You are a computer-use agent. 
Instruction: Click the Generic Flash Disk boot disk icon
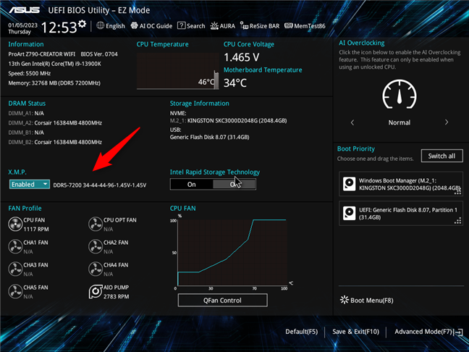[349, 214]
